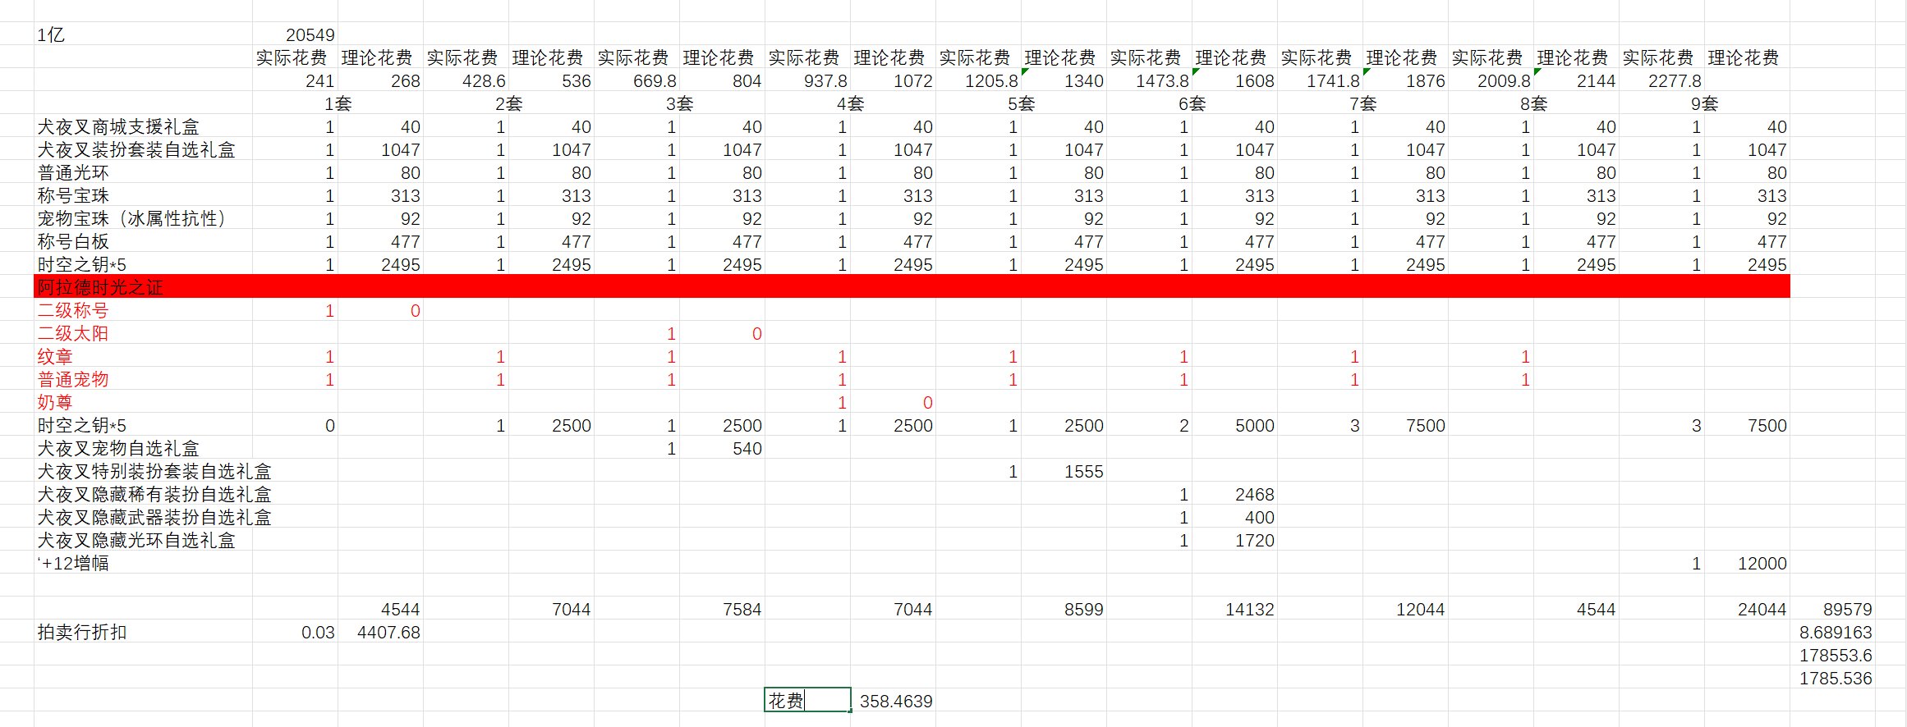The image size is (1907, 727).
Task: Select the red 普通宠物 label
Action: [x=143, y=380]
